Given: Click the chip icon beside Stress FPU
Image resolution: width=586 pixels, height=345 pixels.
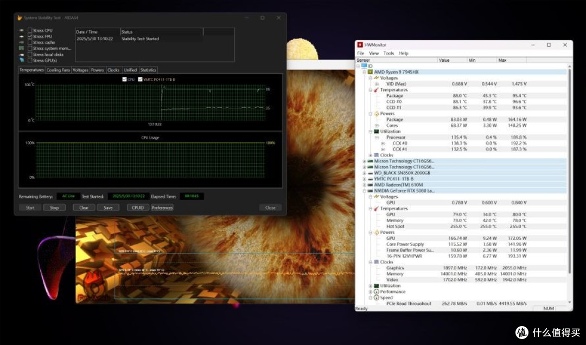Looking at the screenshot, I should (21, 36).
